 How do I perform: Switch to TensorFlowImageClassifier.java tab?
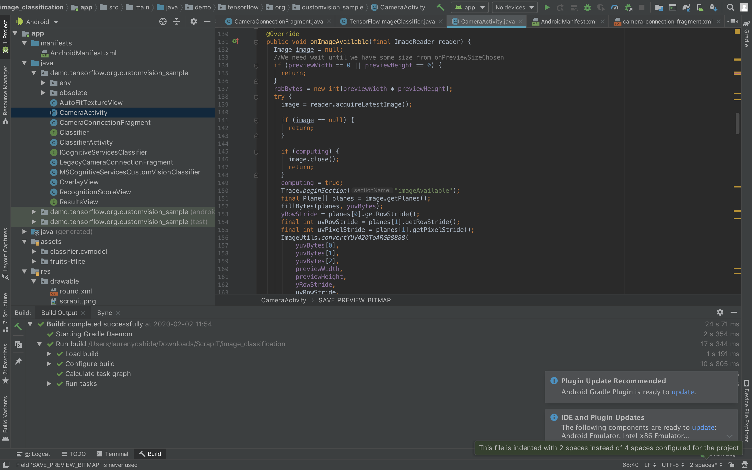tap(392, 21)
